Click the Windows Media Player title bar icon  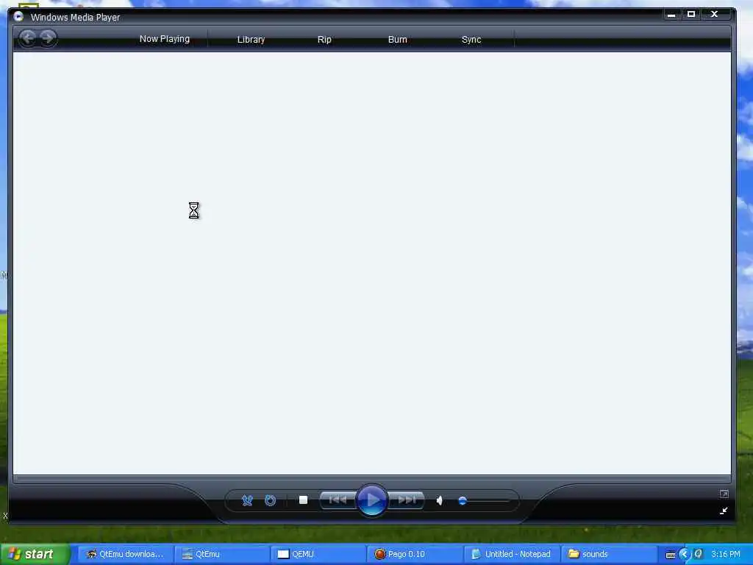pos(18,17)
